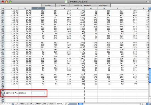Select cell -117.25 in empty row 176

pos(12,72)
